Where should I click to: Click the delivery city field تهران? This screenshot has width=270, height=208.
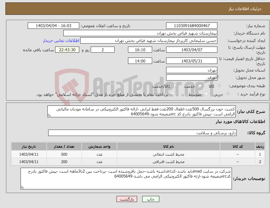coord(192,78)
